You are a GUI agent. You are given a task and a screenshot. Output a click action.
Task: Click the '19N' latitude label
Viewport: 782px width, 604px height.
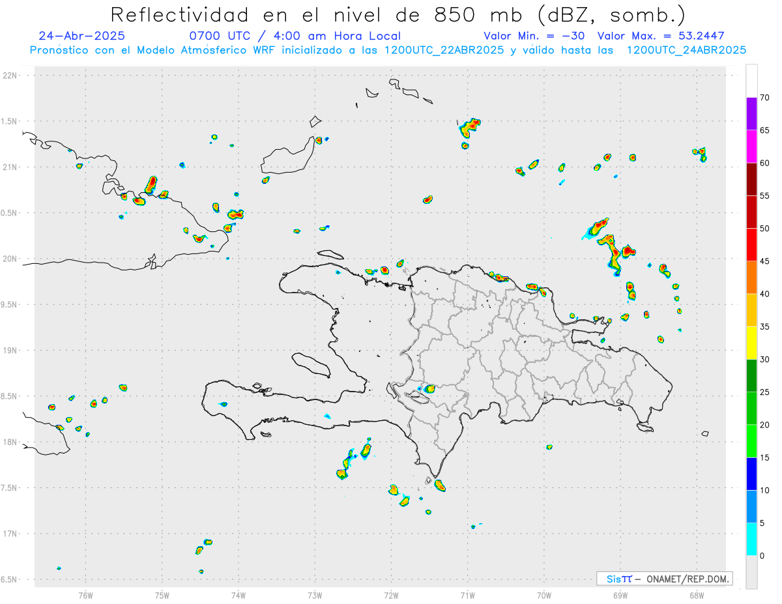(11, 350)
